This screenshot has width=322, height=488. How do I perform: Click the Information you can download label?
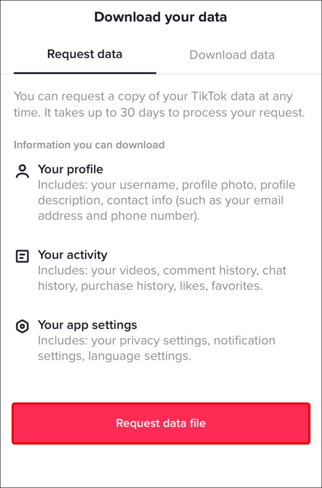pos(89,145)
